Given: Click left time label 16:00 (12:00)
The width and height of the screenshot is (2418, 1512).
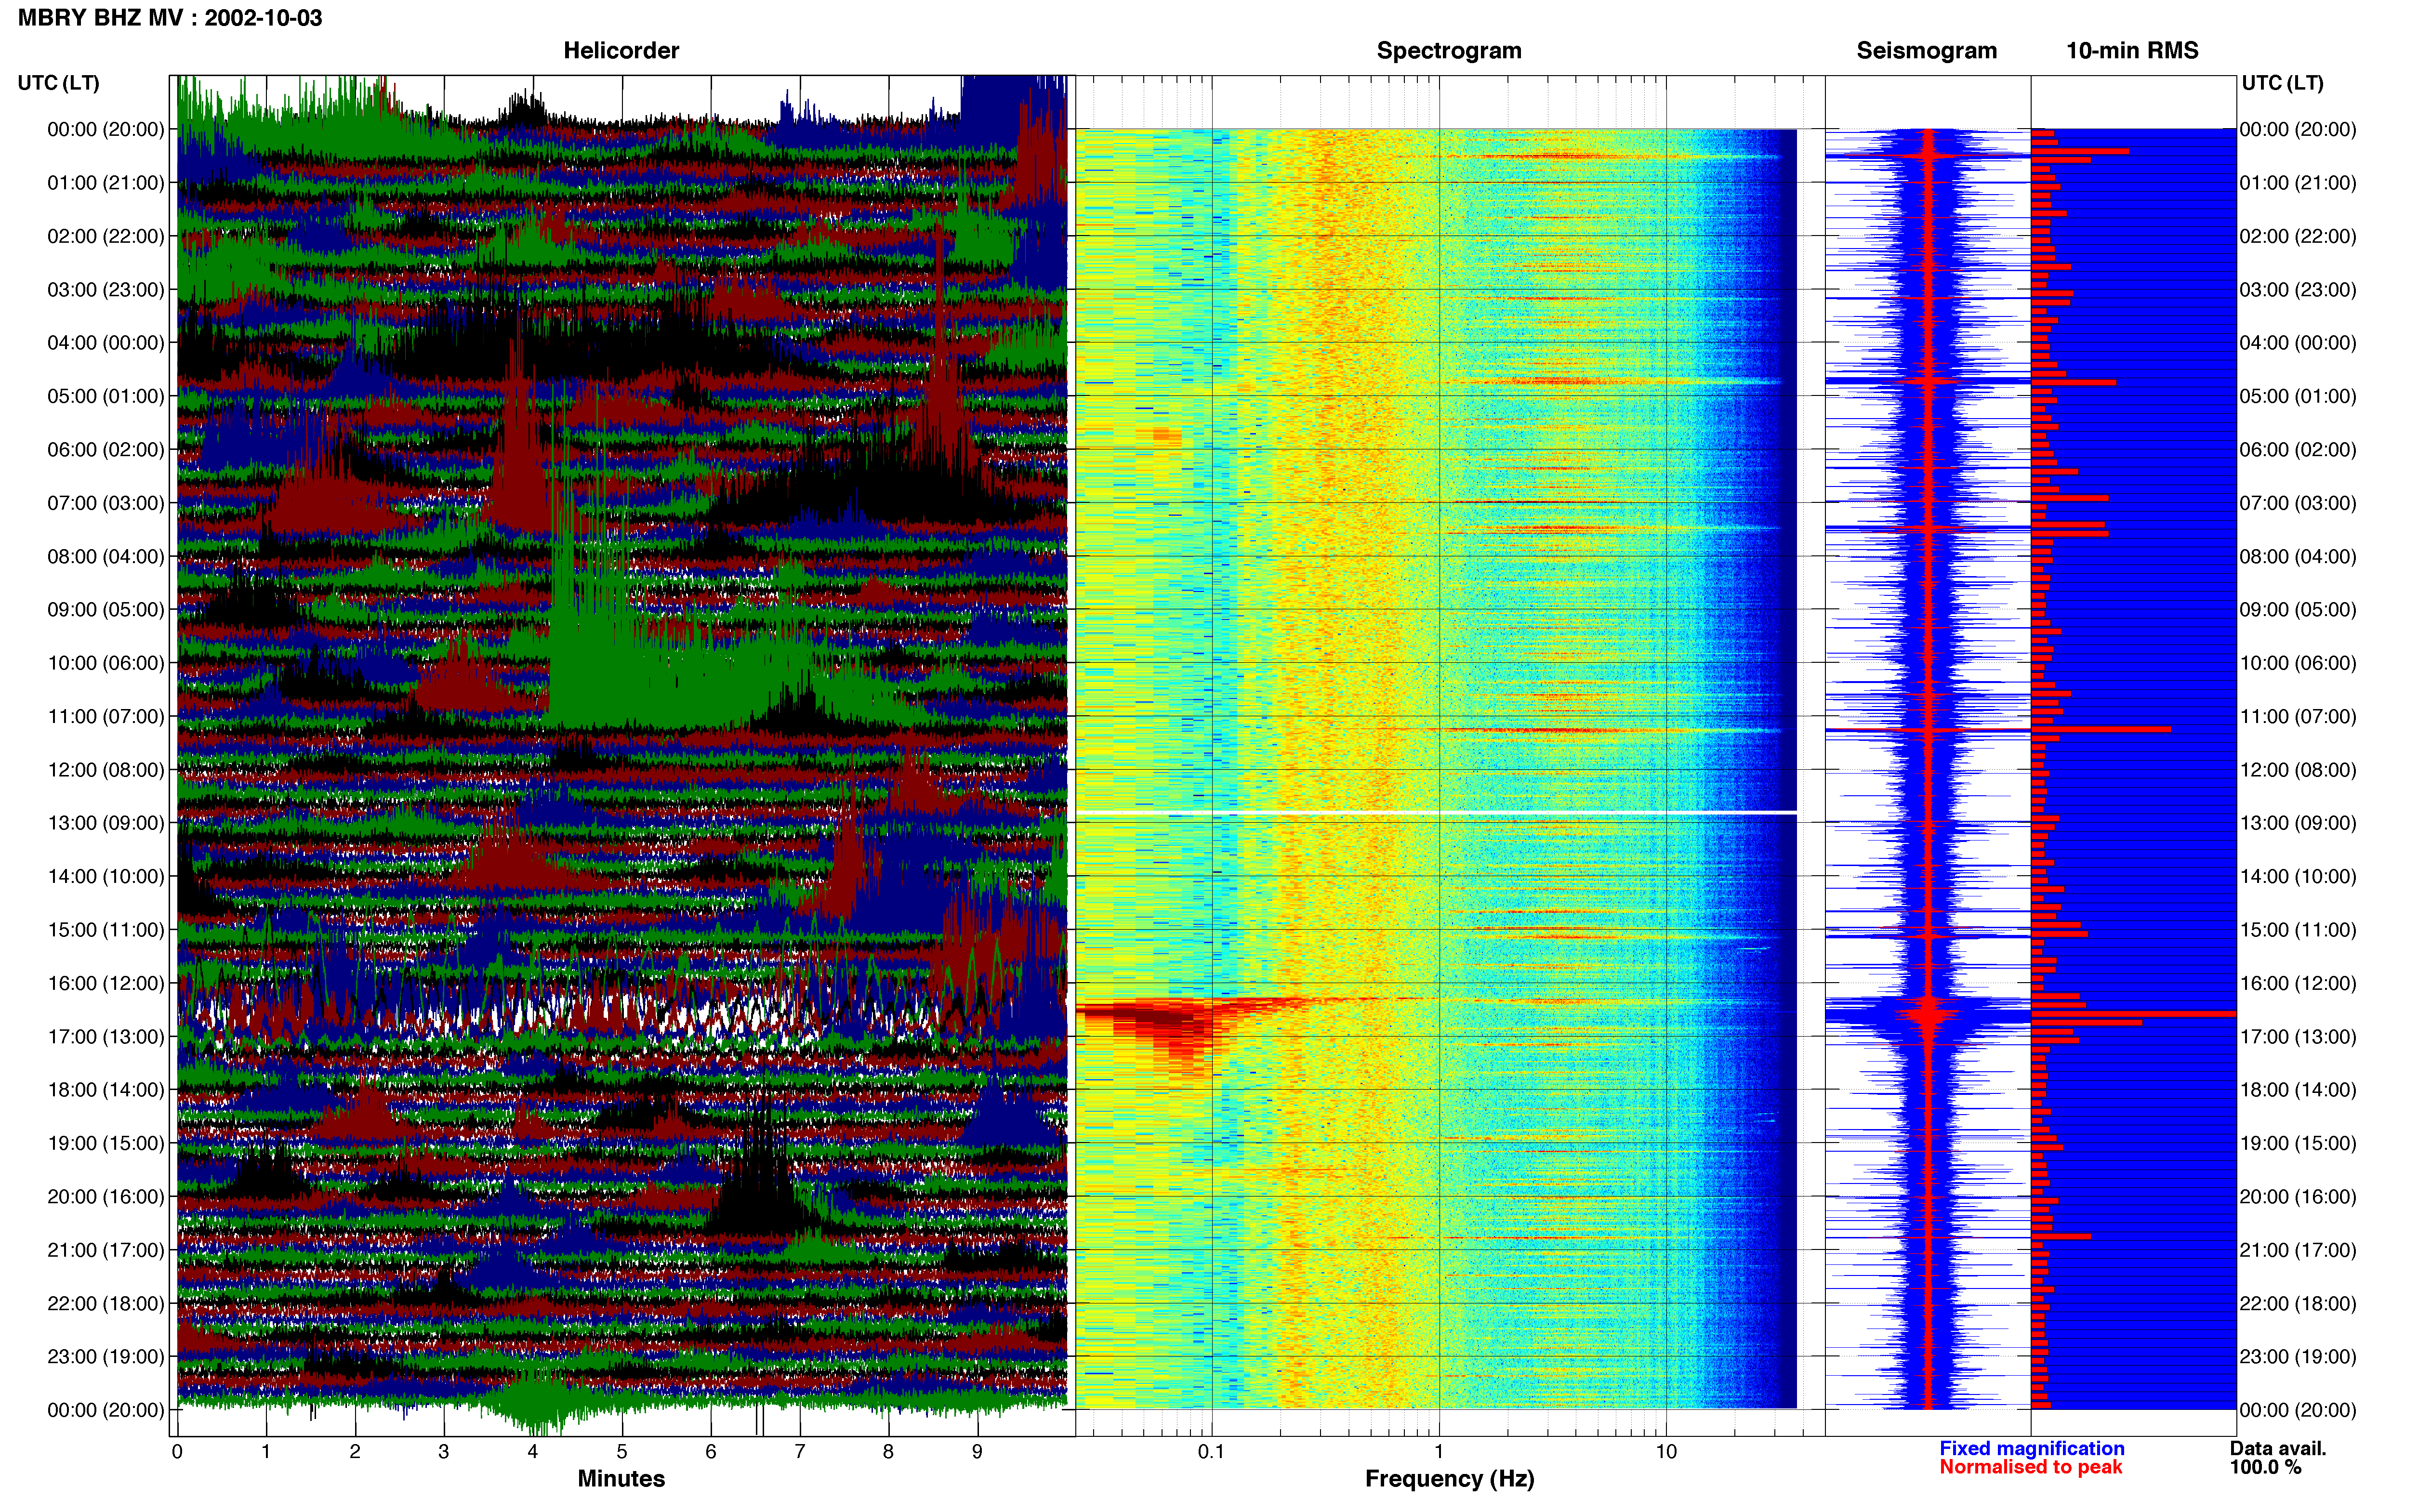Looking at the screenshot, I should point(106,983).
